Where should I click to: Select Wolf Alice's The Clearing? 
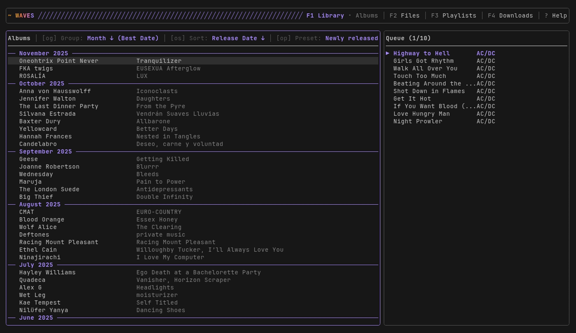(x=193, y=227)
